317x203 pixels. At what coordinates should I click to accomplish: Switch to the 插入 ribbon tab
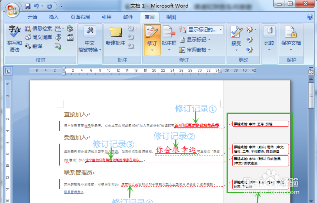point(54,17)
